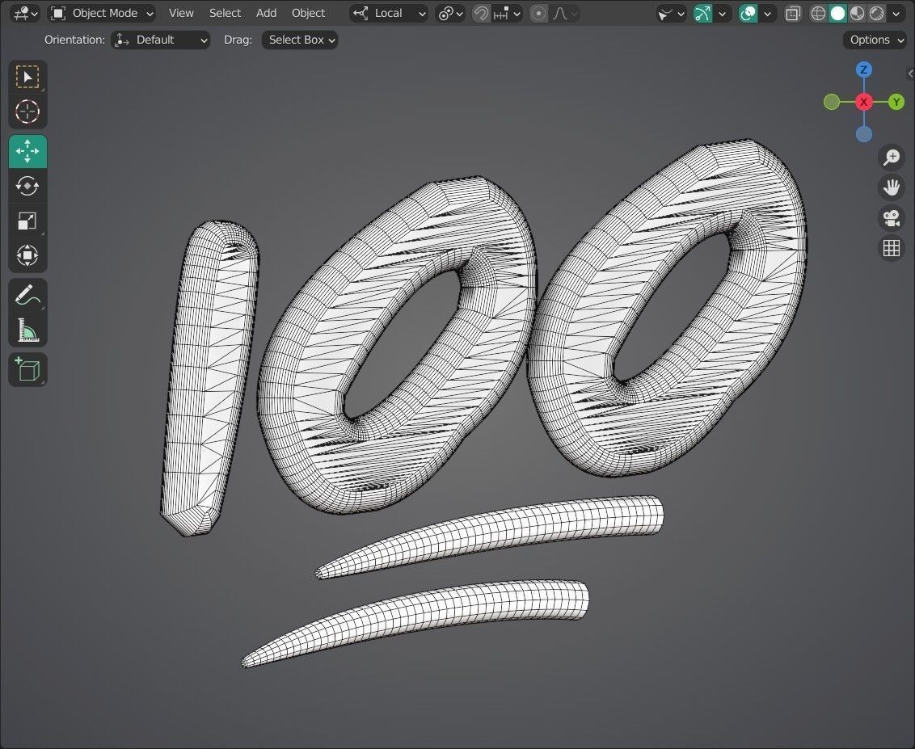
Task: Open the editor type selector
Action: coord(25,13)
